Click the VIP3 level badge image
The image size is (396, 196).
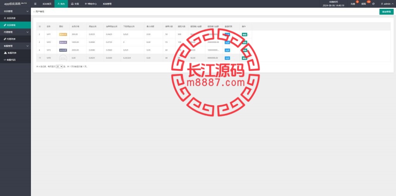tap(63, 50)
